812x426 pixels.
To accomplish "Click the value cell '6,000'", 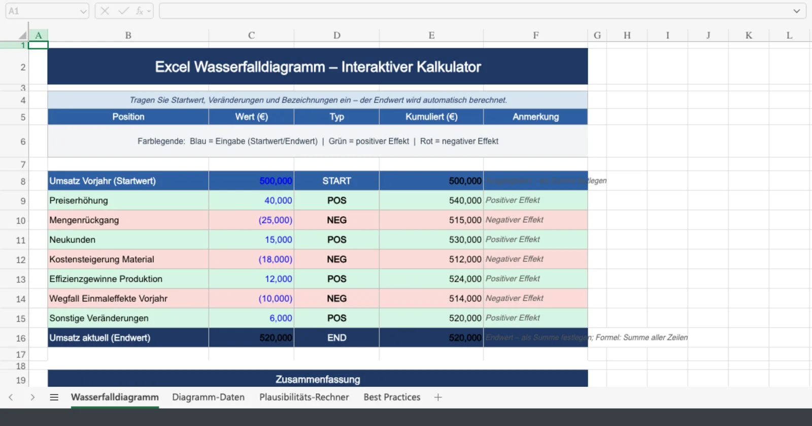I will pos(251,318).
